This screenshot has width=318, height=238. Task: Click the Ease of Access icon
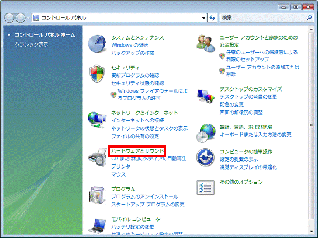click(x=205, y=157)
